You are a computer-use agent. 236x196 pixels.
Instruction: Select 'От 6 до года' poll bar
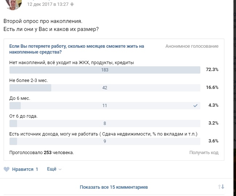click(x=105, y=124)
